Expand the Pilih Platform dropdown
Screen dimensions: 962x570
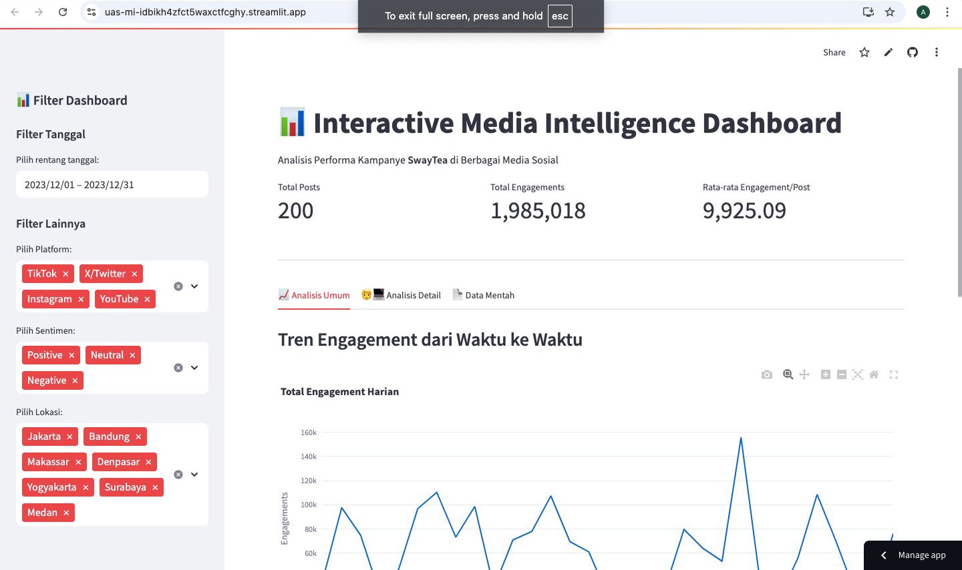[194, 286]
